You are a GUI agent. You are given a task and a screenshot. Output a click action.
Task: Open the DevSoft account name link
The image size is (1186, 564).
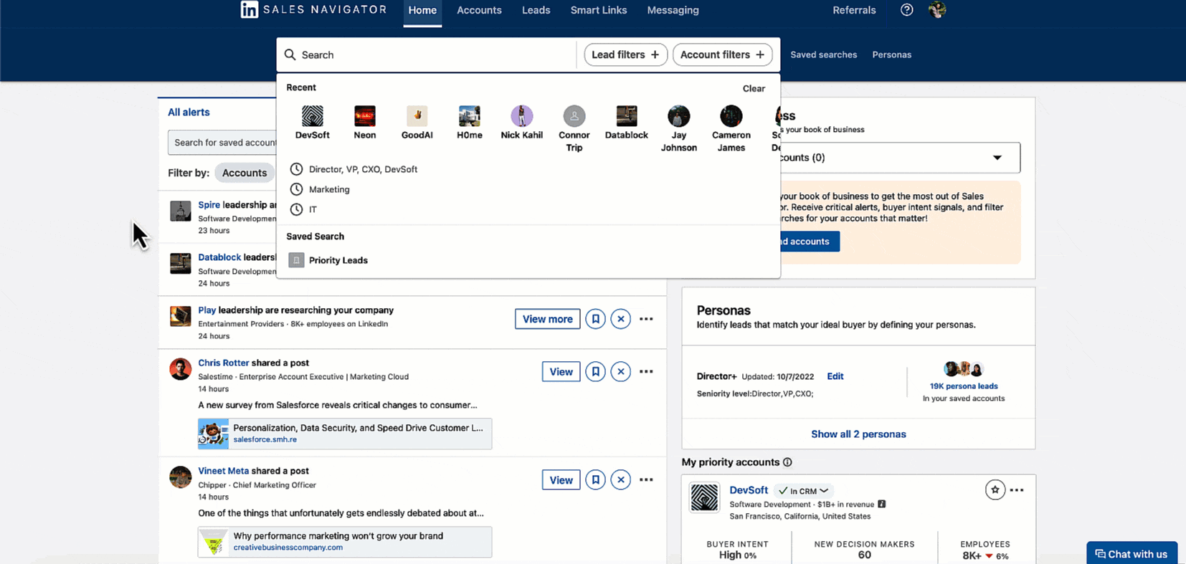point(749,490)
